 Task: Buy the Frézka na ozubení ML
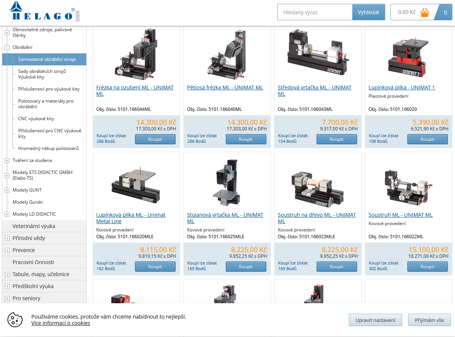[x=155, y=139]
